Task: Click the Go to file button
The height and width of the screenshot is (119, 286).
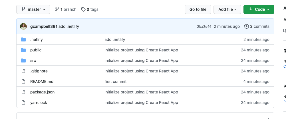Action: pyautogui.click(x=198, y=9)
